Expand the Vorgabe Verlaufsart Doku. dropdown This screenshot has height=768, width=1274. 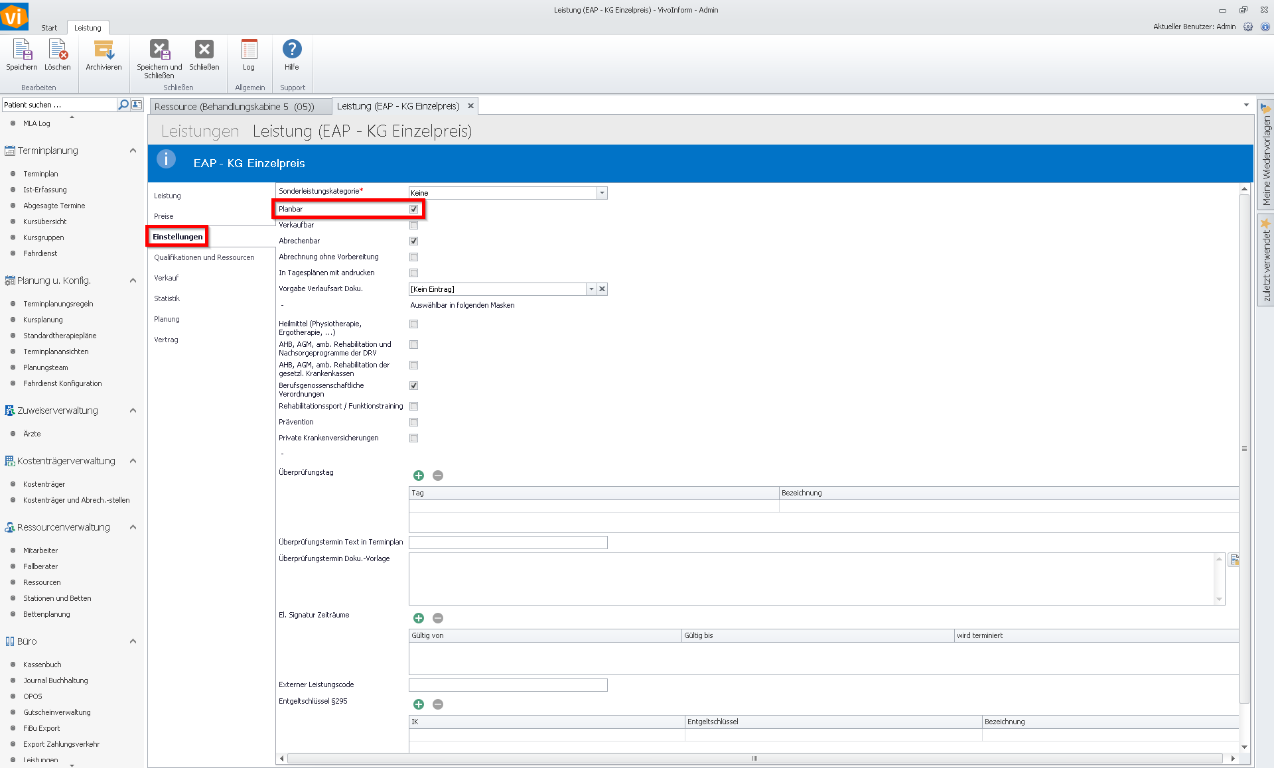[x=591, y=289]
